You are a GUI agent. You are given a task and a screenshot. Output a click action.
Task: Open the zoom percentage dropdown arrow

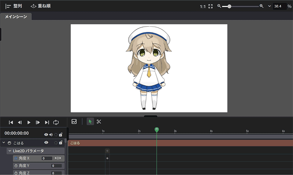pyautogui.click(x=270, y=6)
